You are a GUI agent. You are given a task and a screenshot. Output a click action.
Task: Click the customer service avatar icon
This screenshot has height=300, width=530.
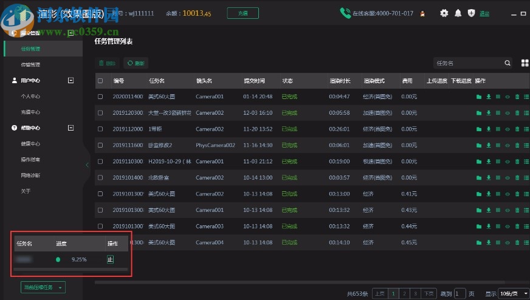point(422,13)
